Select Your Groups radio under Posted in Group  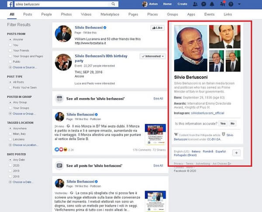[x=10, y=108]
